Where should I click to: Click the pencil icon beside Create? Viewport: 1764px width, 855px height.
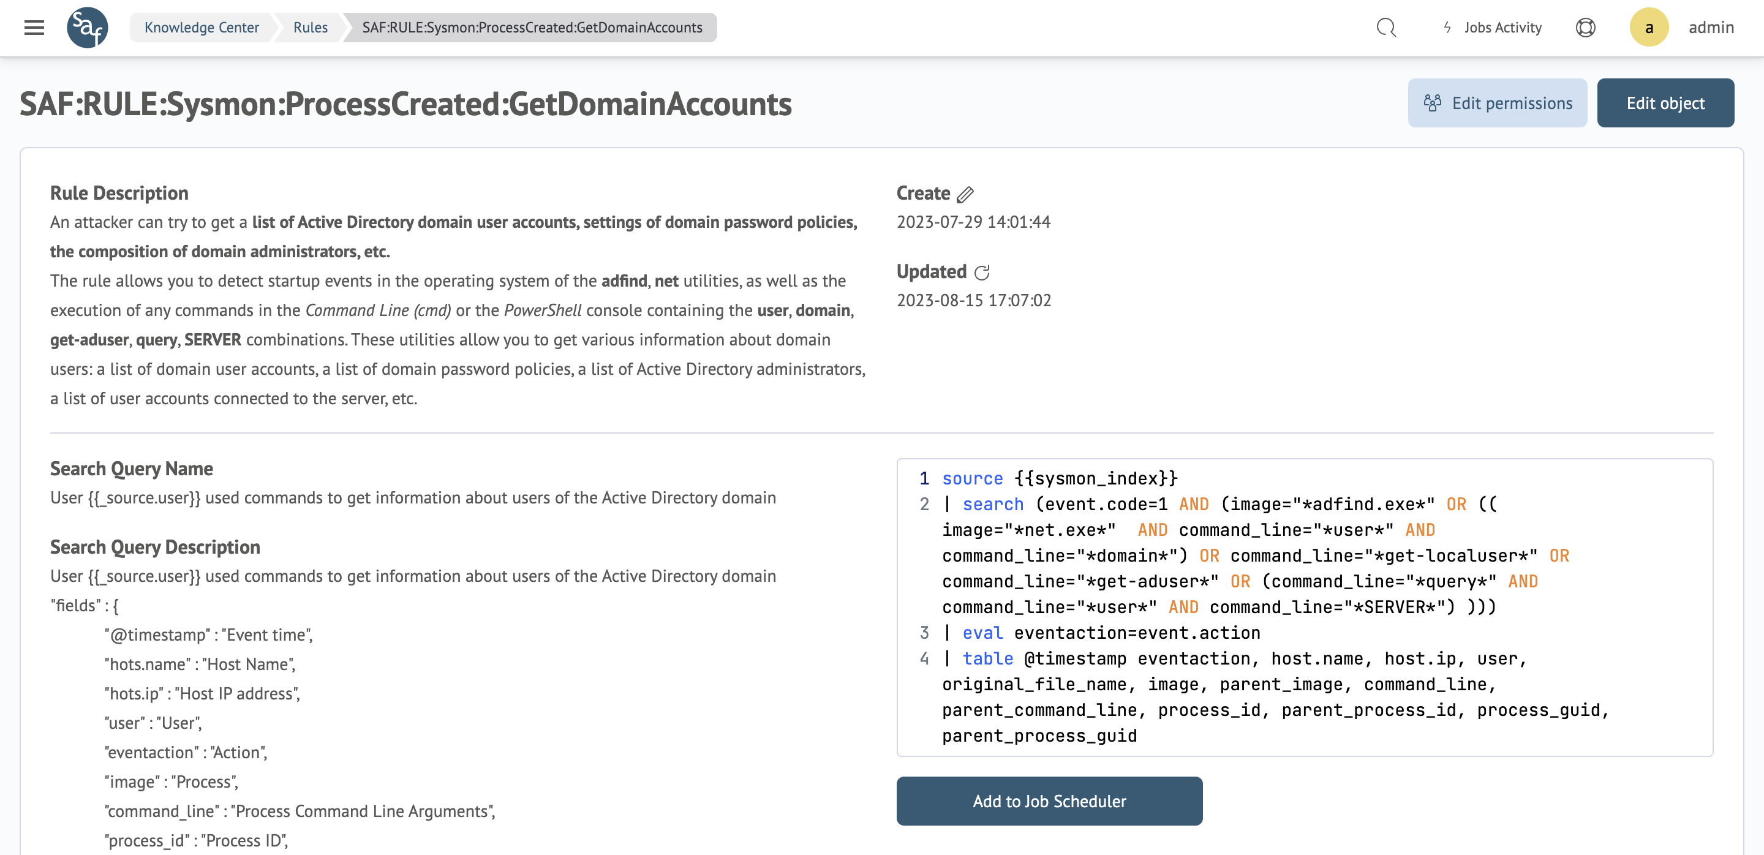pyautogui.click(x=965, y=194)
